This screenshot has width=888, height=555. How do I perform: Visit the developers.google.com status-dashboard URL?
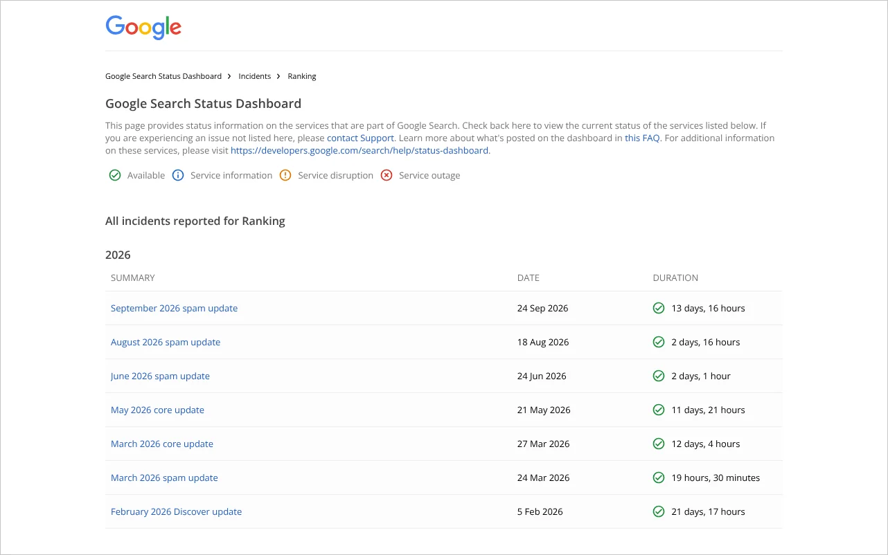[x=359, y=150]
